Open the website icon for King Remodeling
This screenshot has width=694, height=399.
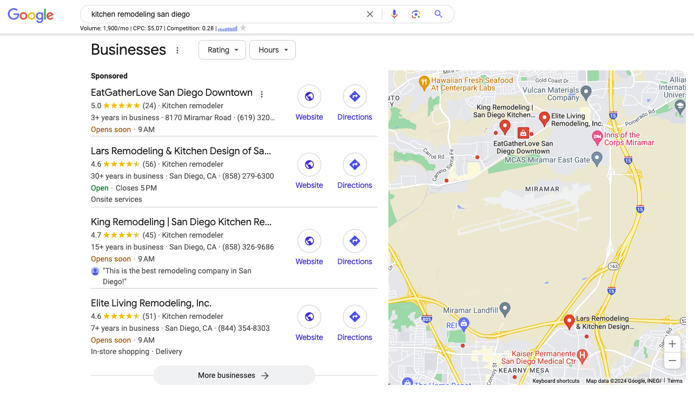coord(309,241)
